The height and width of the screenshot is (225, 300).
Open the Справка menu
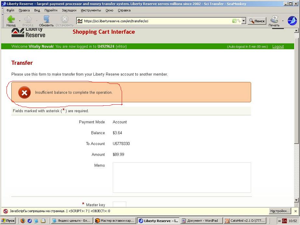[x=124, y=10]
